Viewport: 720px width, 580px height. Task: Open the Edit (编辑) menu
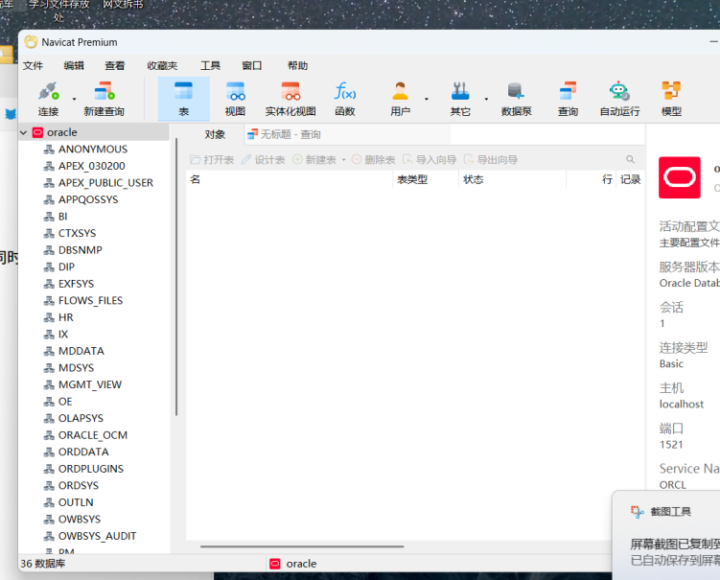click(x=74, y=65)
